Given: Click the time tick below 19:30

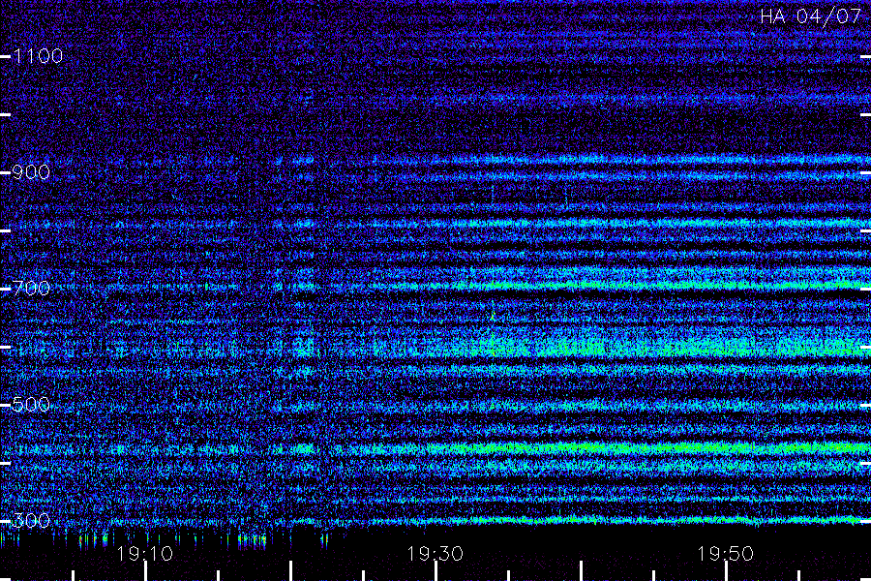Looking at the screenshot, I should [x=435, y=571].
